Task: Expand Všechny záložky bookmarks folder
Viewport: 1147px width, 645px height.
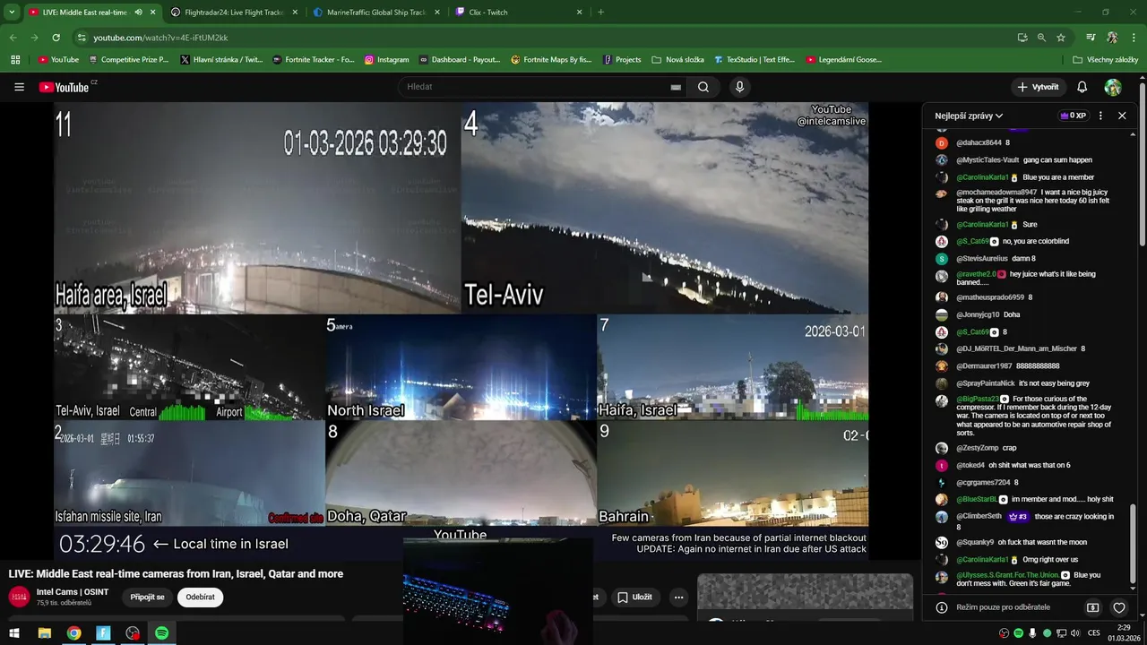Action: (x=1105, y=60)
